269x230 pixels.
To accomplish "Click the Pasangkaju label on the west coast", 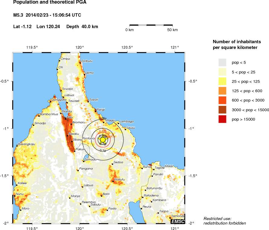I will click(27, 144).
